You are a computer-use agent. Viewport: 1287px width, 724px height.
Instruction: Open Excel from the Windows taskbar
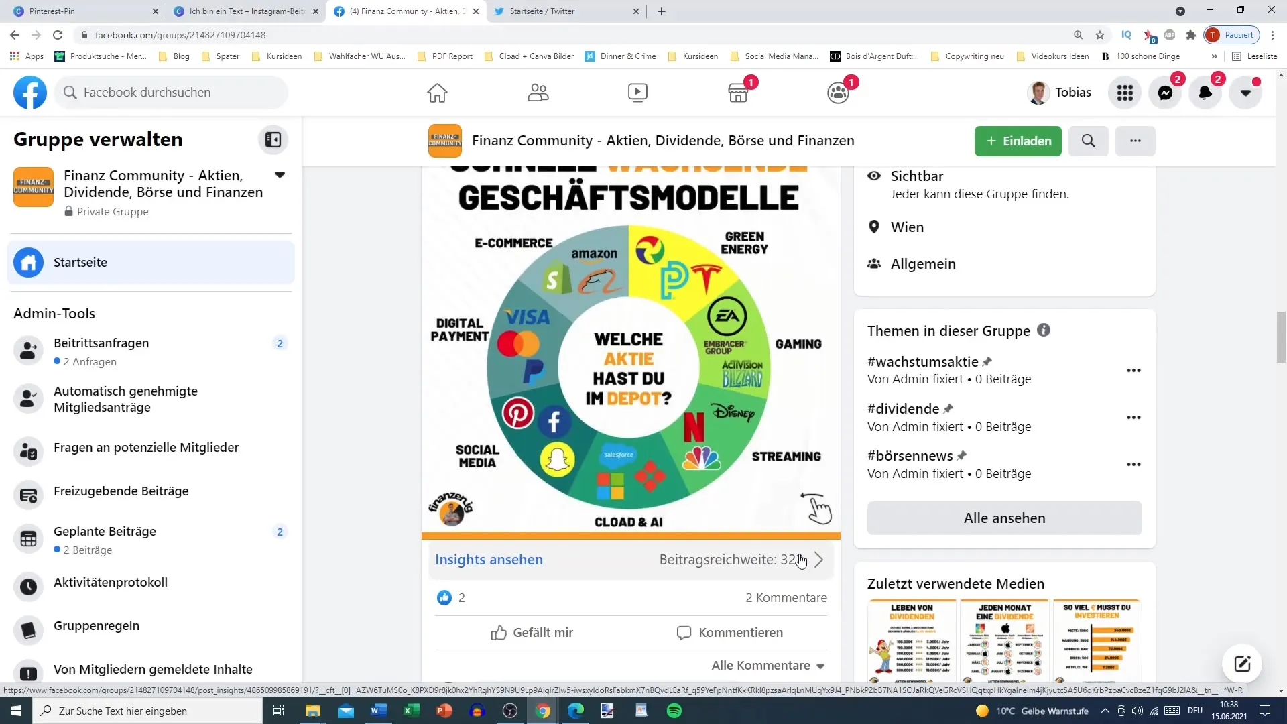(411, 711)
